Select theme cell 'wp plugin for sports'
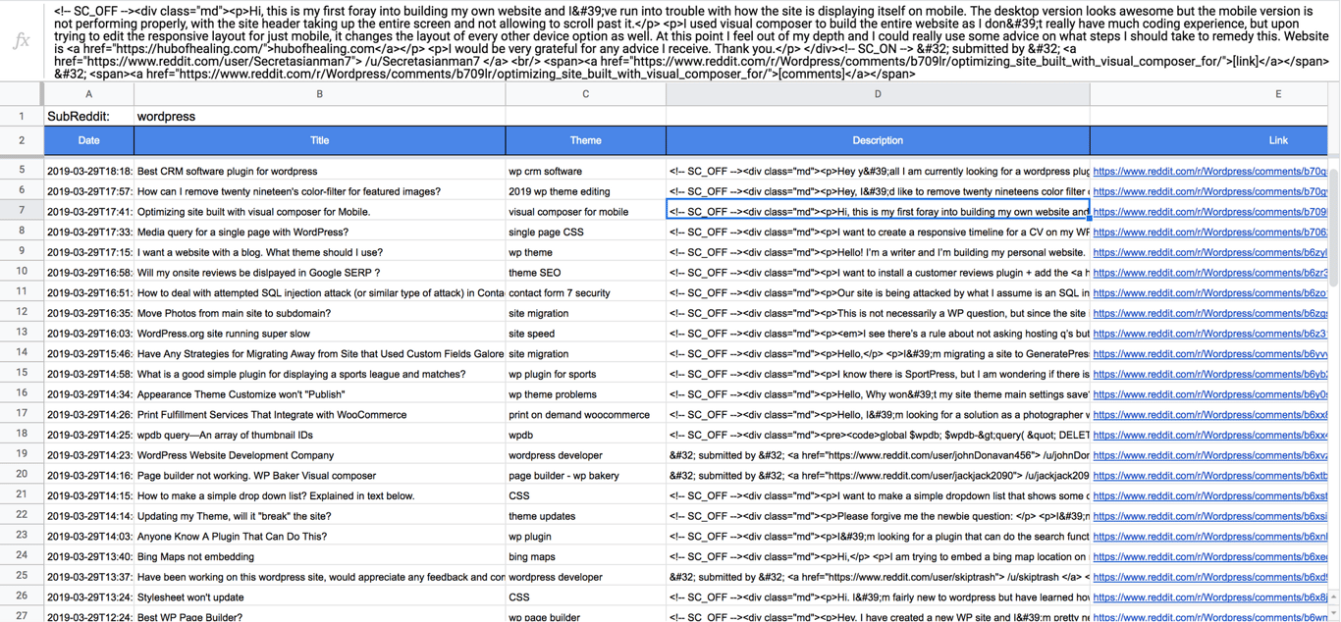Viewport: 1341px width, 622px height. 585,374
